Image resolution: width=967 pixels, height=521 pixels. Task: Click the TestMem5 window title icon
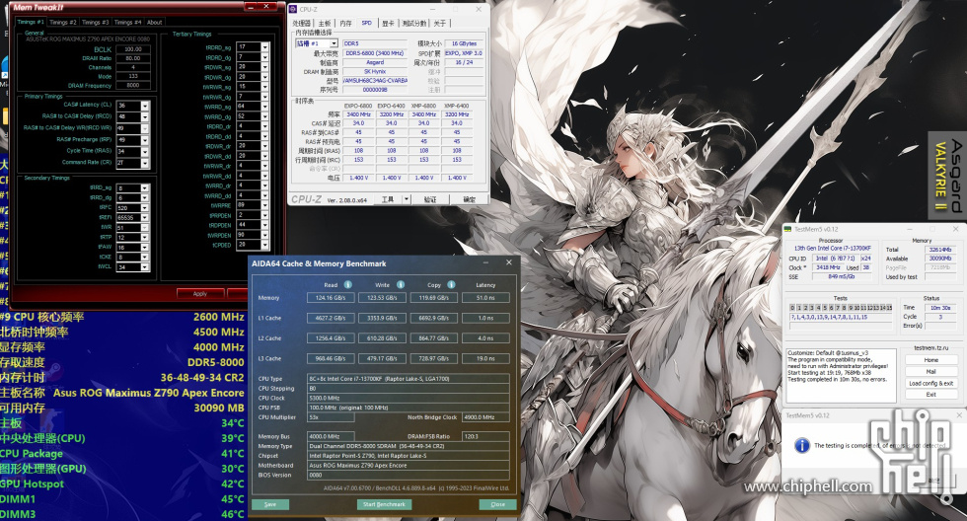click(x=787, y=229)
